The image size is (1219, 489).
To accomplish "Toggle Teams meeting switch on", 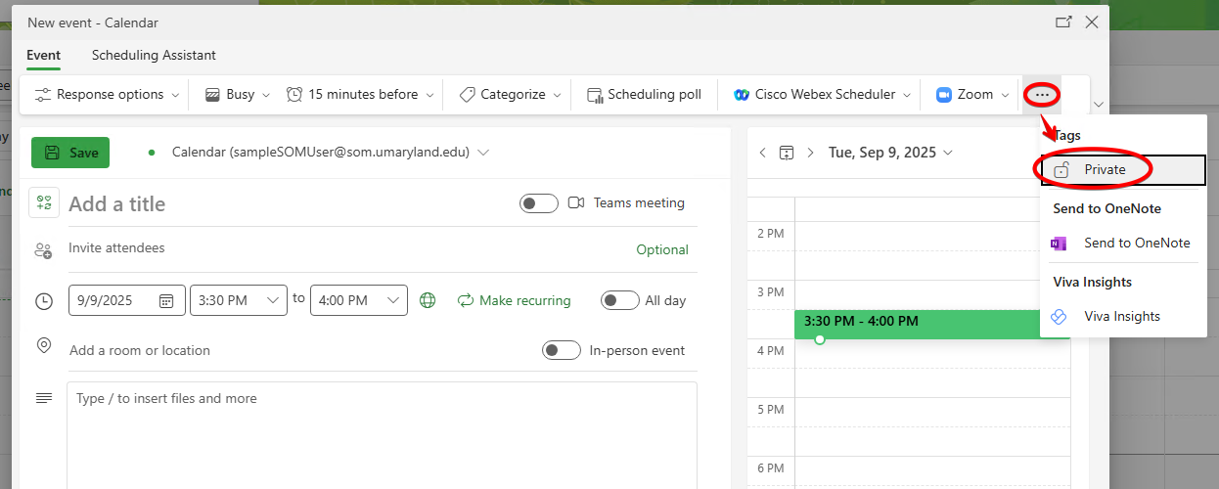I will [538, 203].
